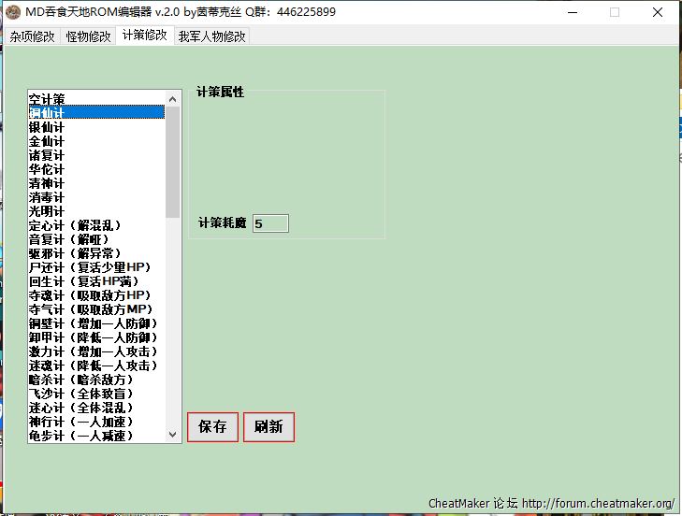Click the 保存 button
Image resolution: width=682 pixels, height=516 pixels.
[212, 427]
